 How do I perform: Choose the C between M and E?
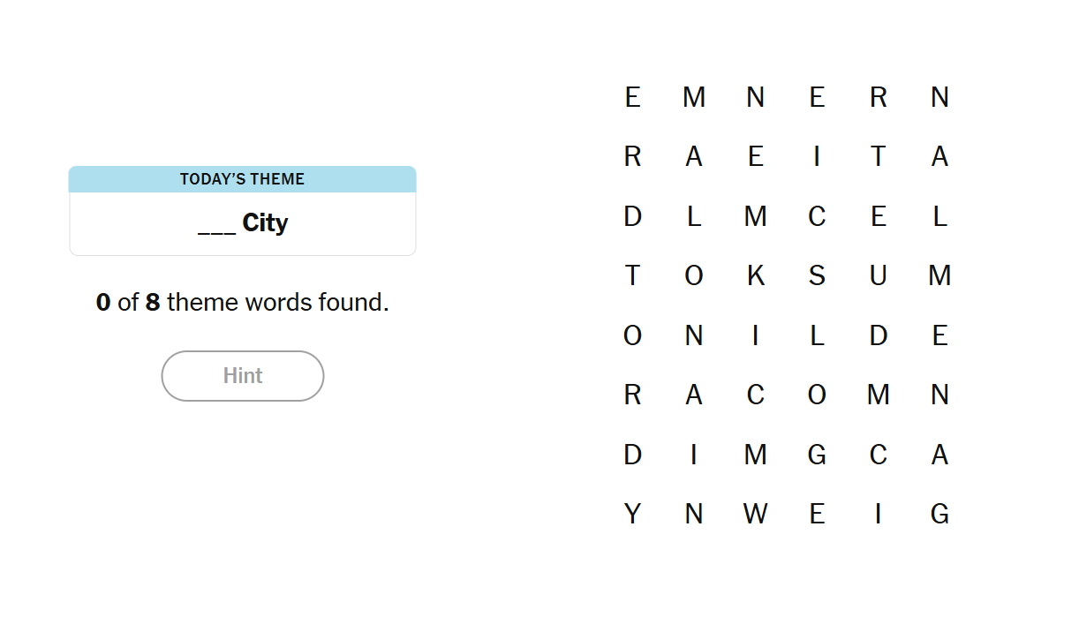[817, 216]
